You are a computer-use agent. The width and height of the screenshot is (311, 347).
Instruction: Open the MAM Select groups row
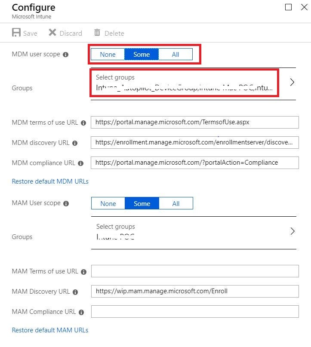[194, 233]
